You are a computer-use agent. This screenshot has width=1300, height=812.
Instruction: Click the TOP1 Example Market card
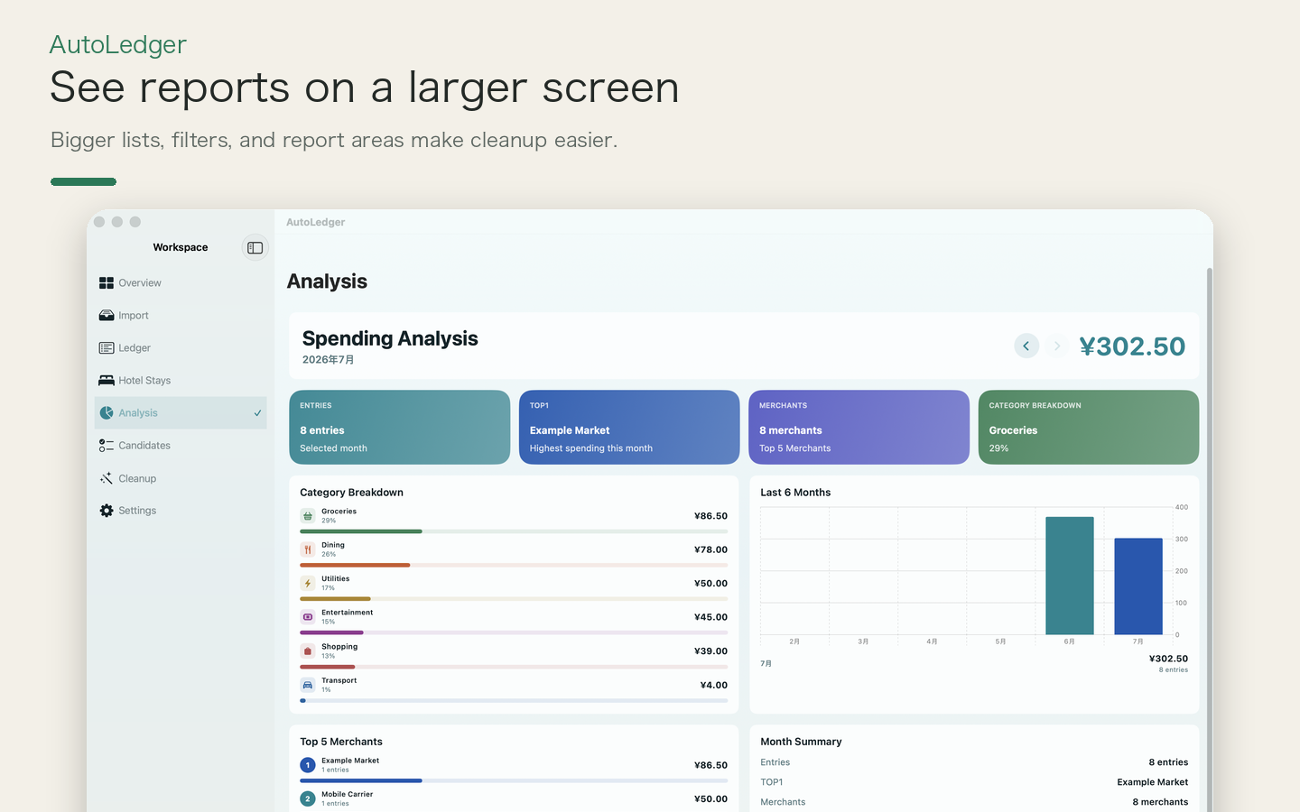click(629, 427)
